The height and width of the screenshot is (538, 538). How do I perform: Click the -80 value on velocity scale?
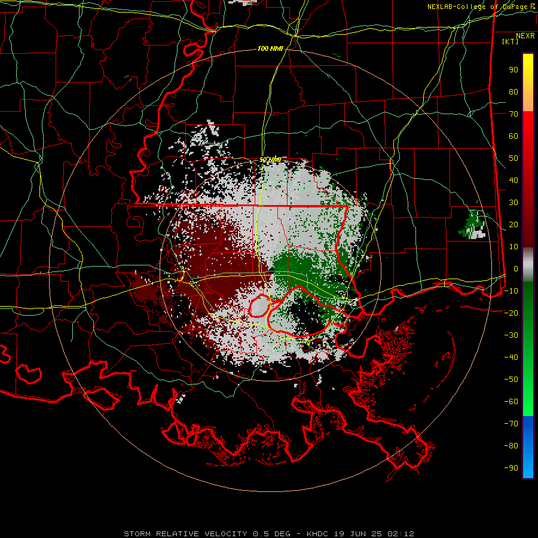(511, 446)
